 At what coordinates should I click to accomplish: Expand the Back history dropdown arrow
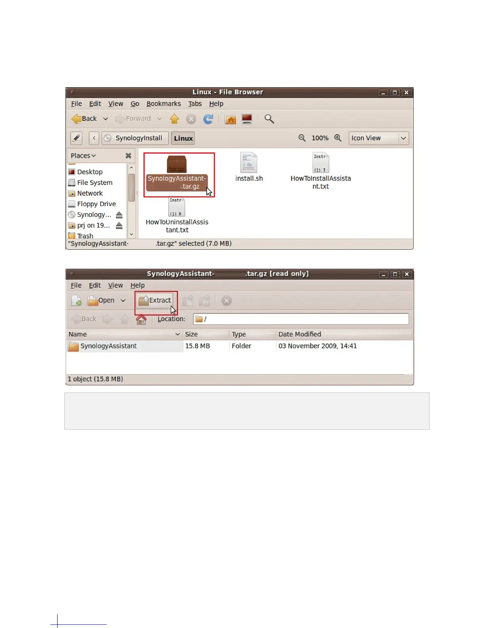106,119
